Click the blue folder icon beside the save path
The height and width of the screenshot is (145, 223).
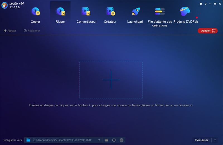pyautogui.click(x=28, y=140)
